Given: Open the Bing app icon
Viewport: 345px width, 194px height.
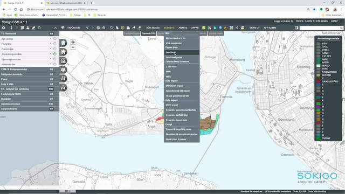Looking at the screenshot, I should pyautogui.click(x=215, y=28).
